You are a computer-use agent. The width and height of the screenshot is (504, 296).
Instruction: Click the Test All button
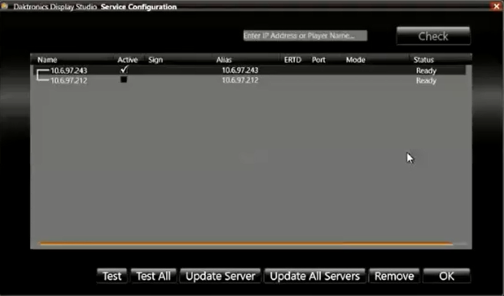click(154, 276)
